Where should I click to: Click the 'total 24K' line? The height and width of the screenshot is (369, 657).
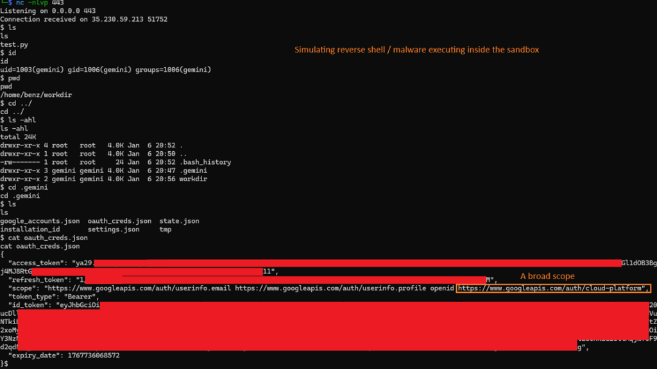click(18, 137)
